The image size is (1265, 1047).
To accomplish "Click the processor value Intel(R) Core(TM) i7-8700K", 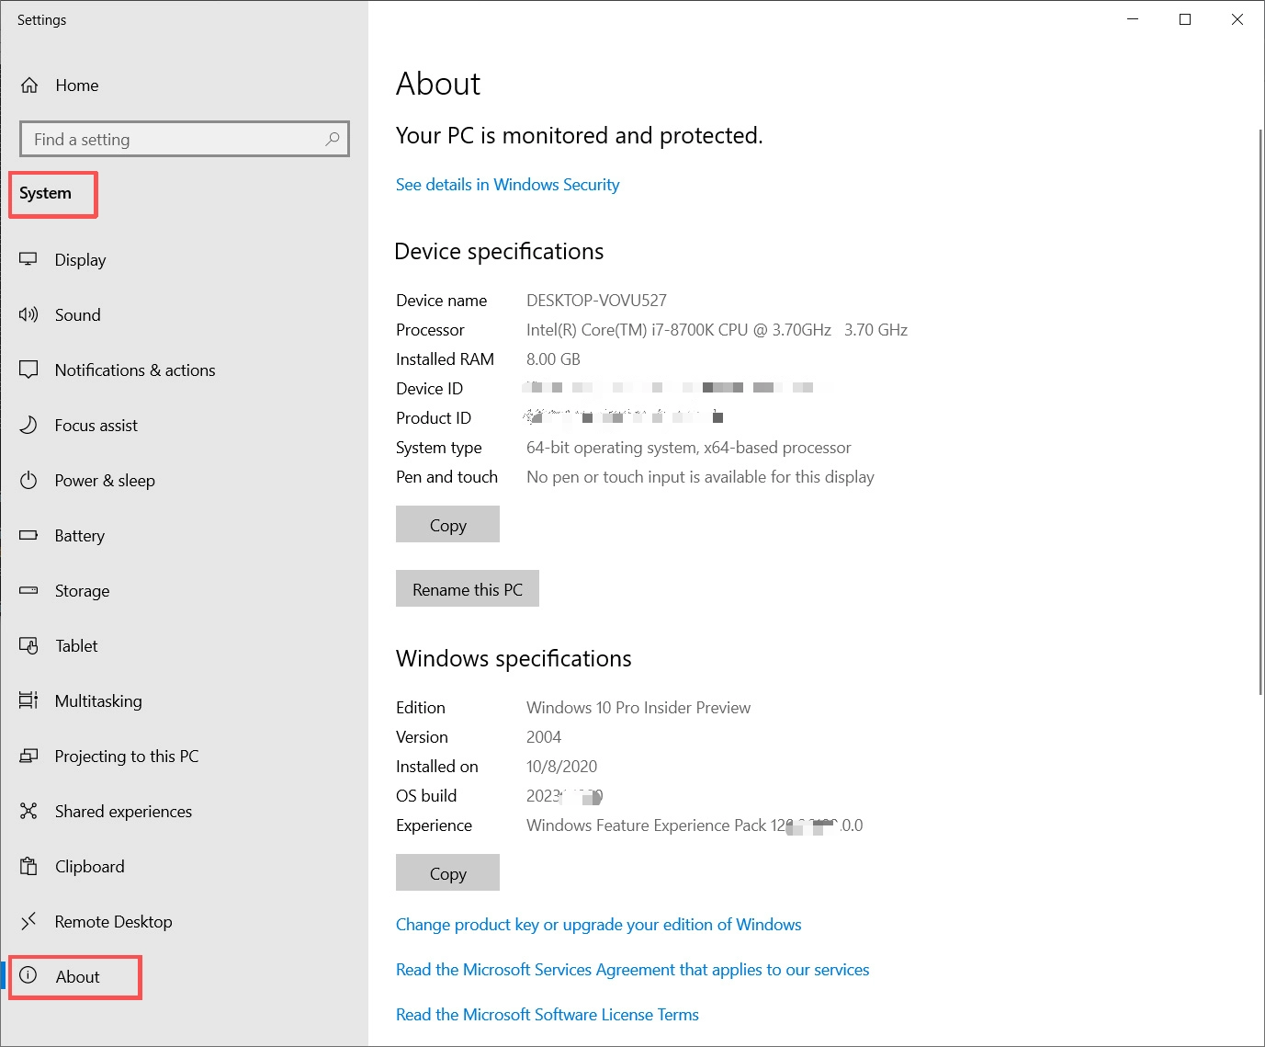I will tap(717, 330).
